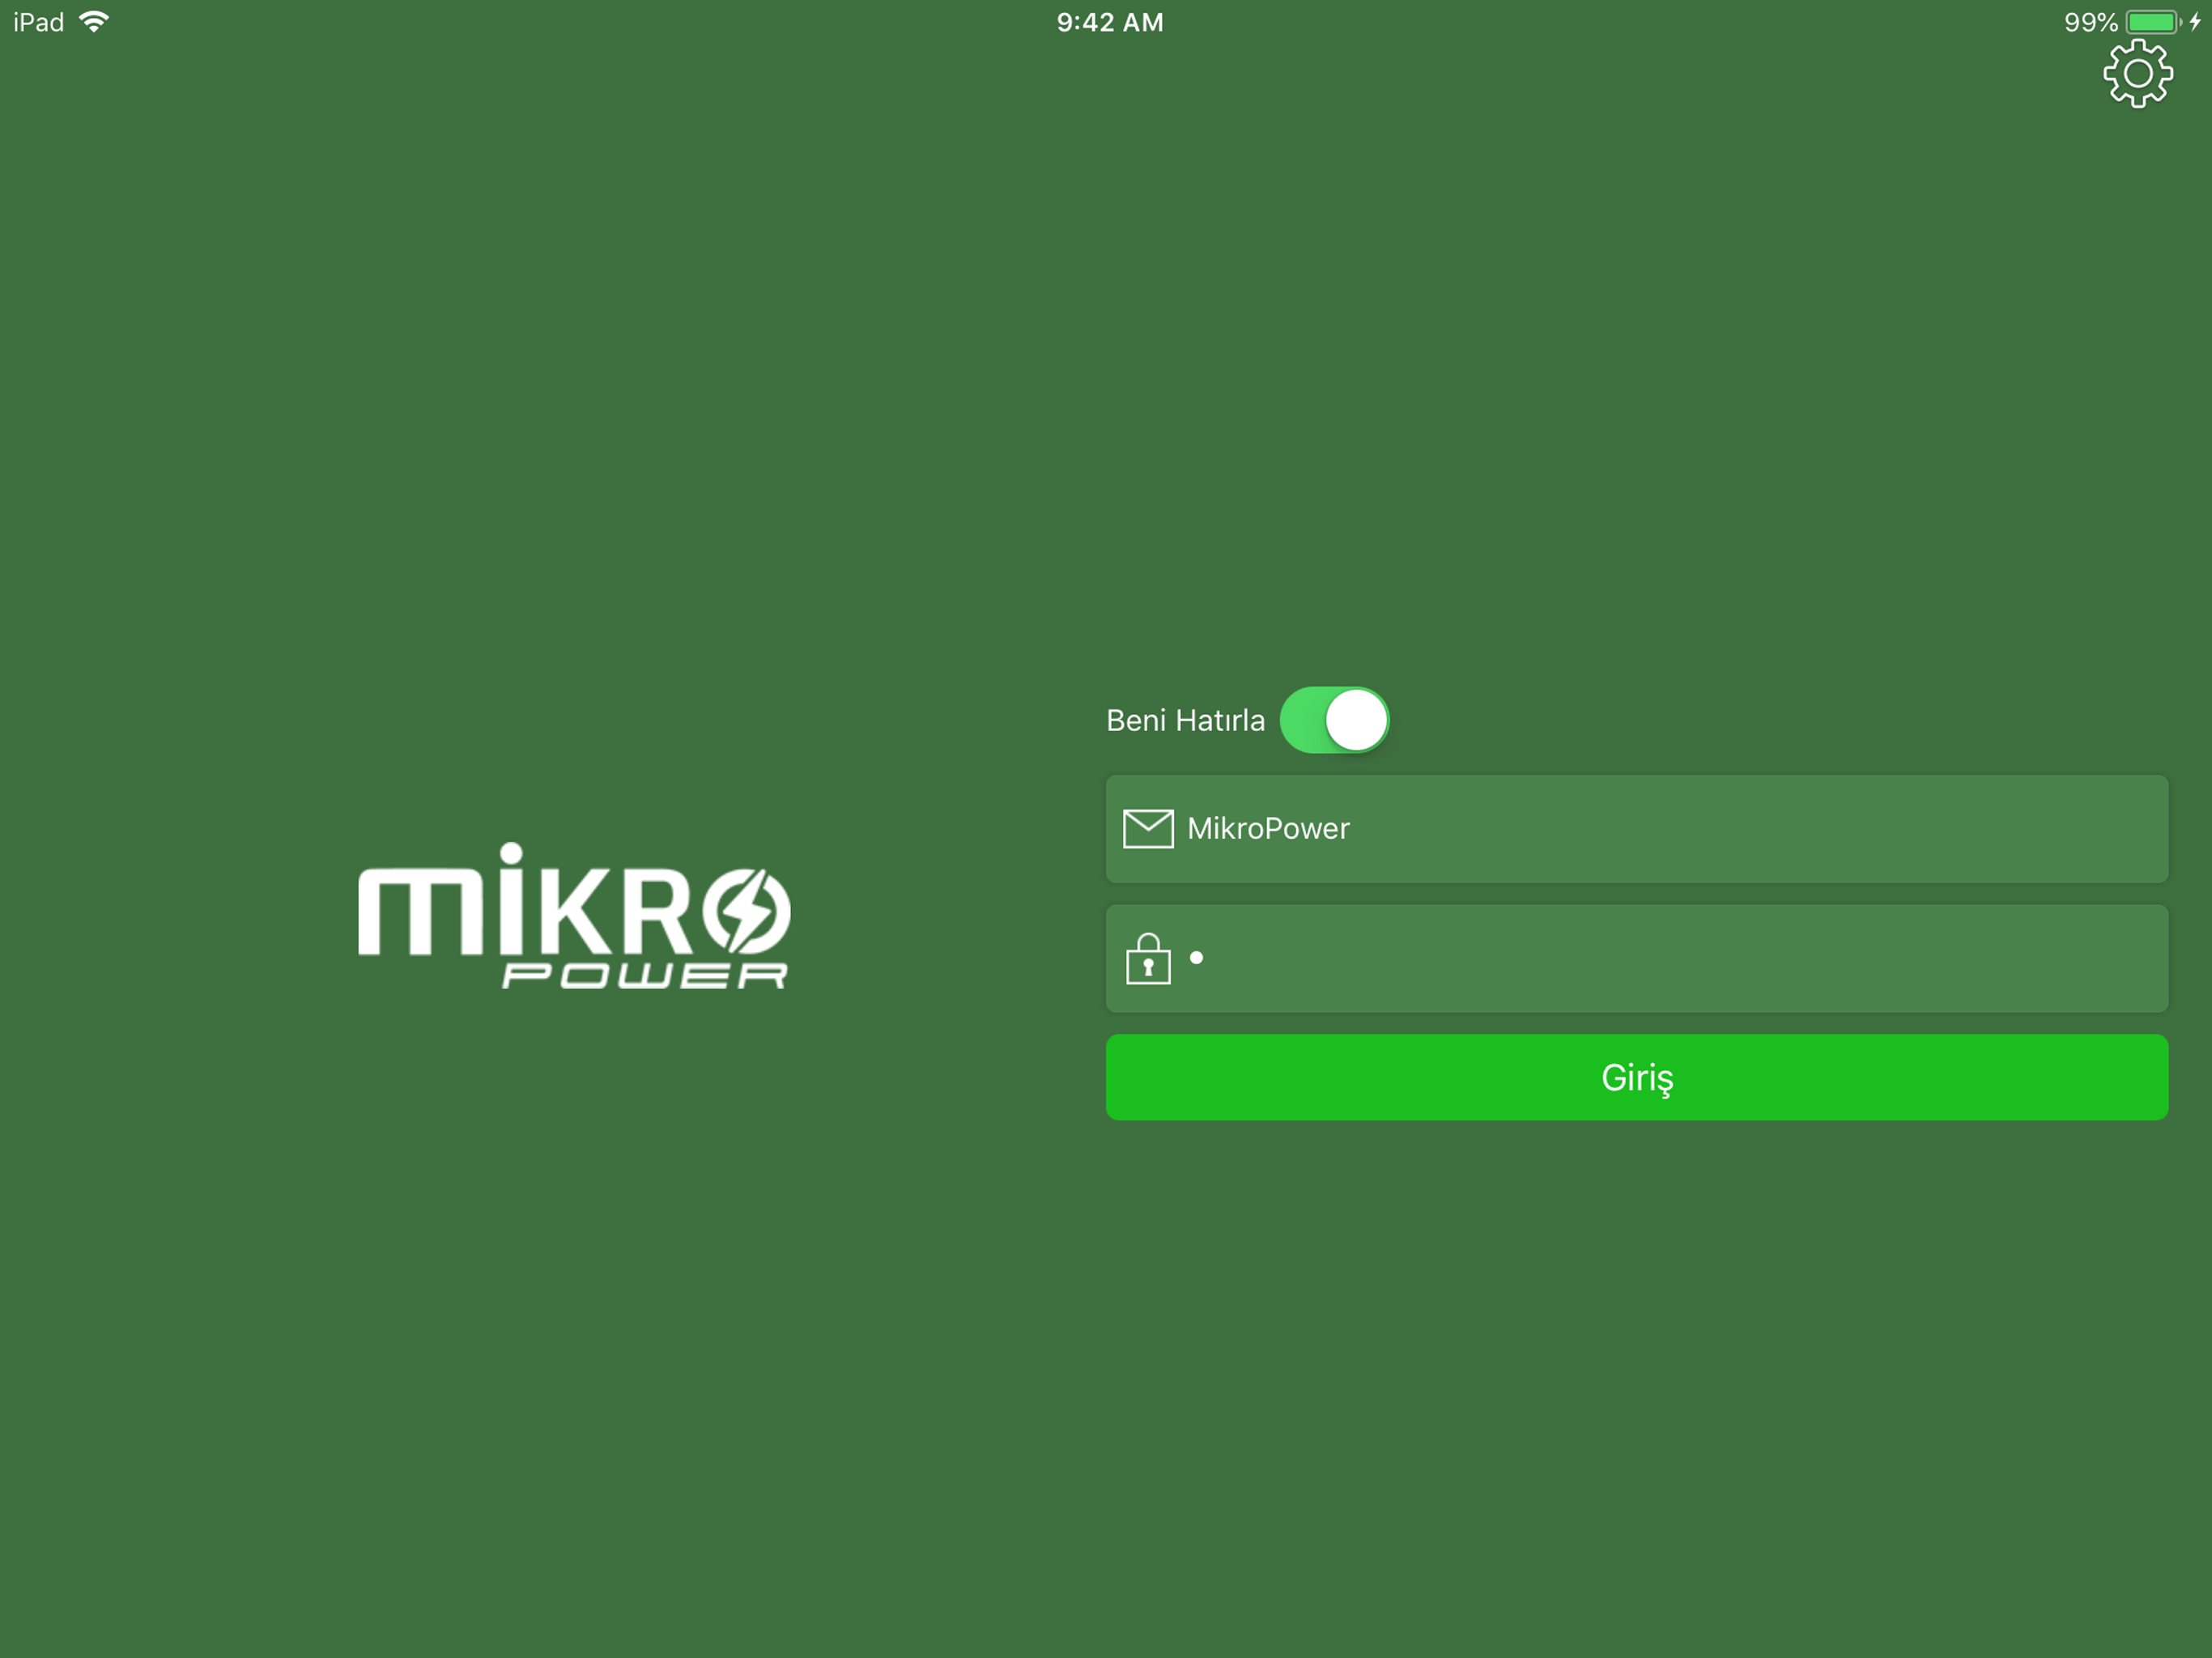Tap the 9:42 AM clock
The height and width of the screenshot is (1658, 2212).
click(1110, 22)
